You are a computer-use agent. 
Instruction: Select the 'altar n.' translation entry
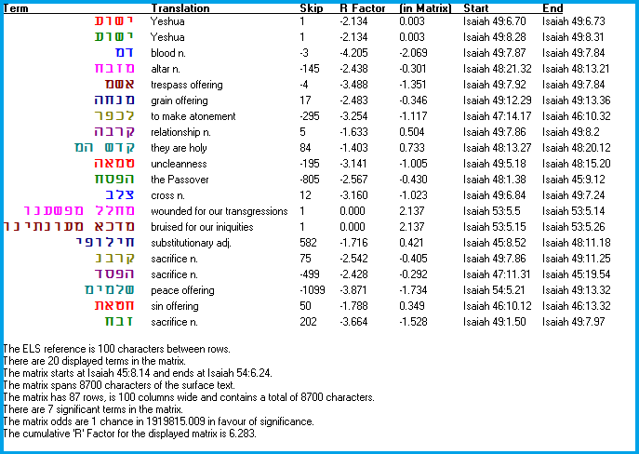click(167, 68)
